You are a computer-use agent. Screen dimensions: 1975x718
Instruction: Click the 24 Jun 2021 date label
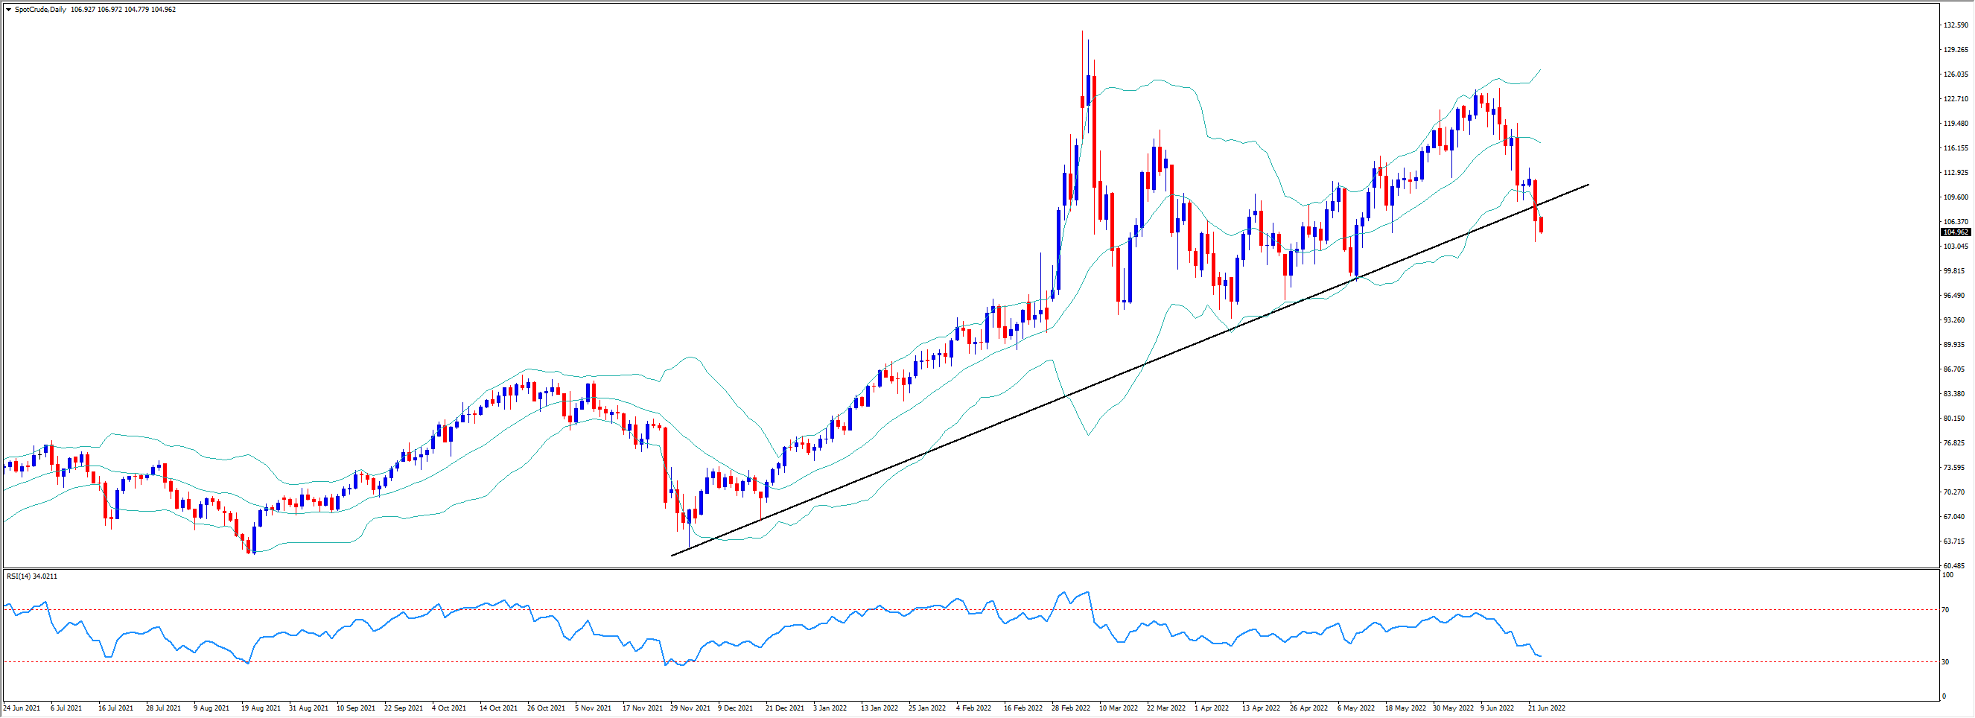pos(22,708)
